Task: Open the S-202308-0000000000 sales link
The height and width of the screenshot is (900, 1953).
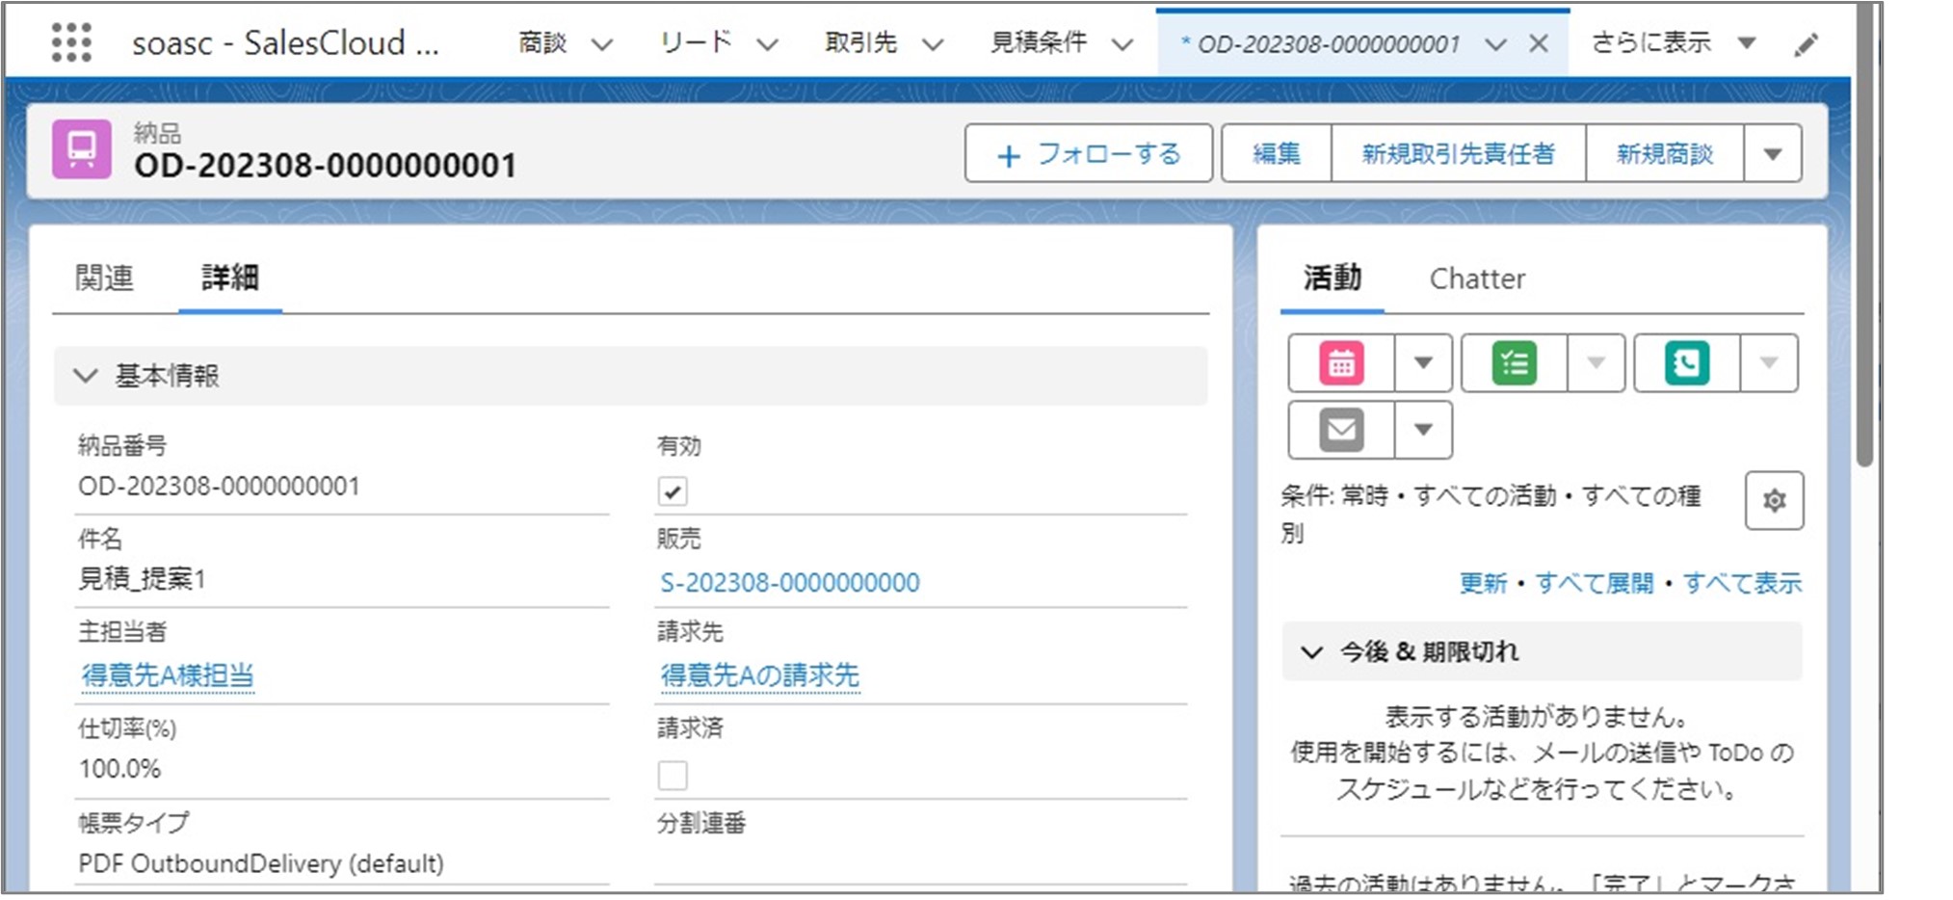Action: 790,583
